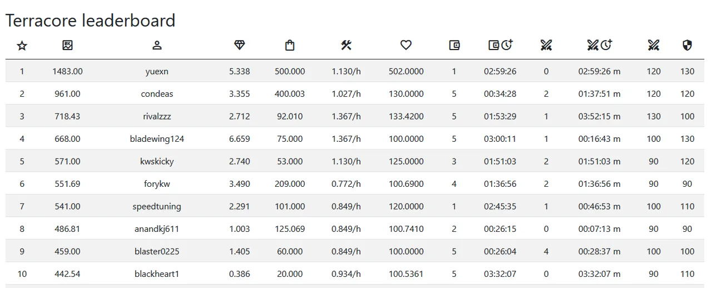
Task: Open player blaster0225
Action: [x=157, y=251]
